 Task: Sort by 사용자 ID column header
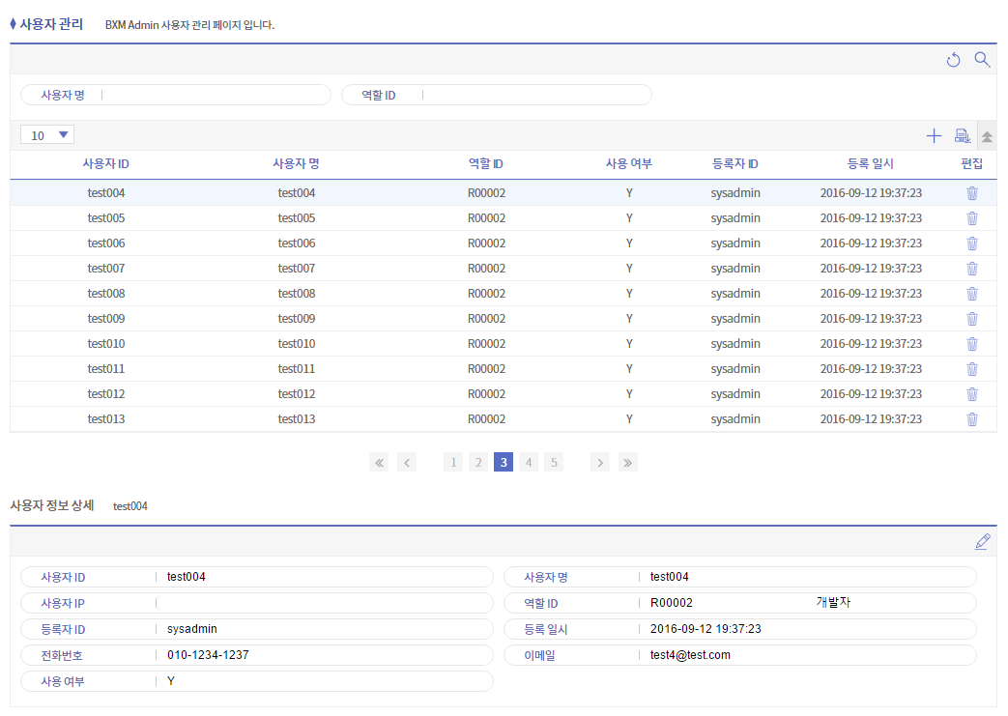[106, 164]
